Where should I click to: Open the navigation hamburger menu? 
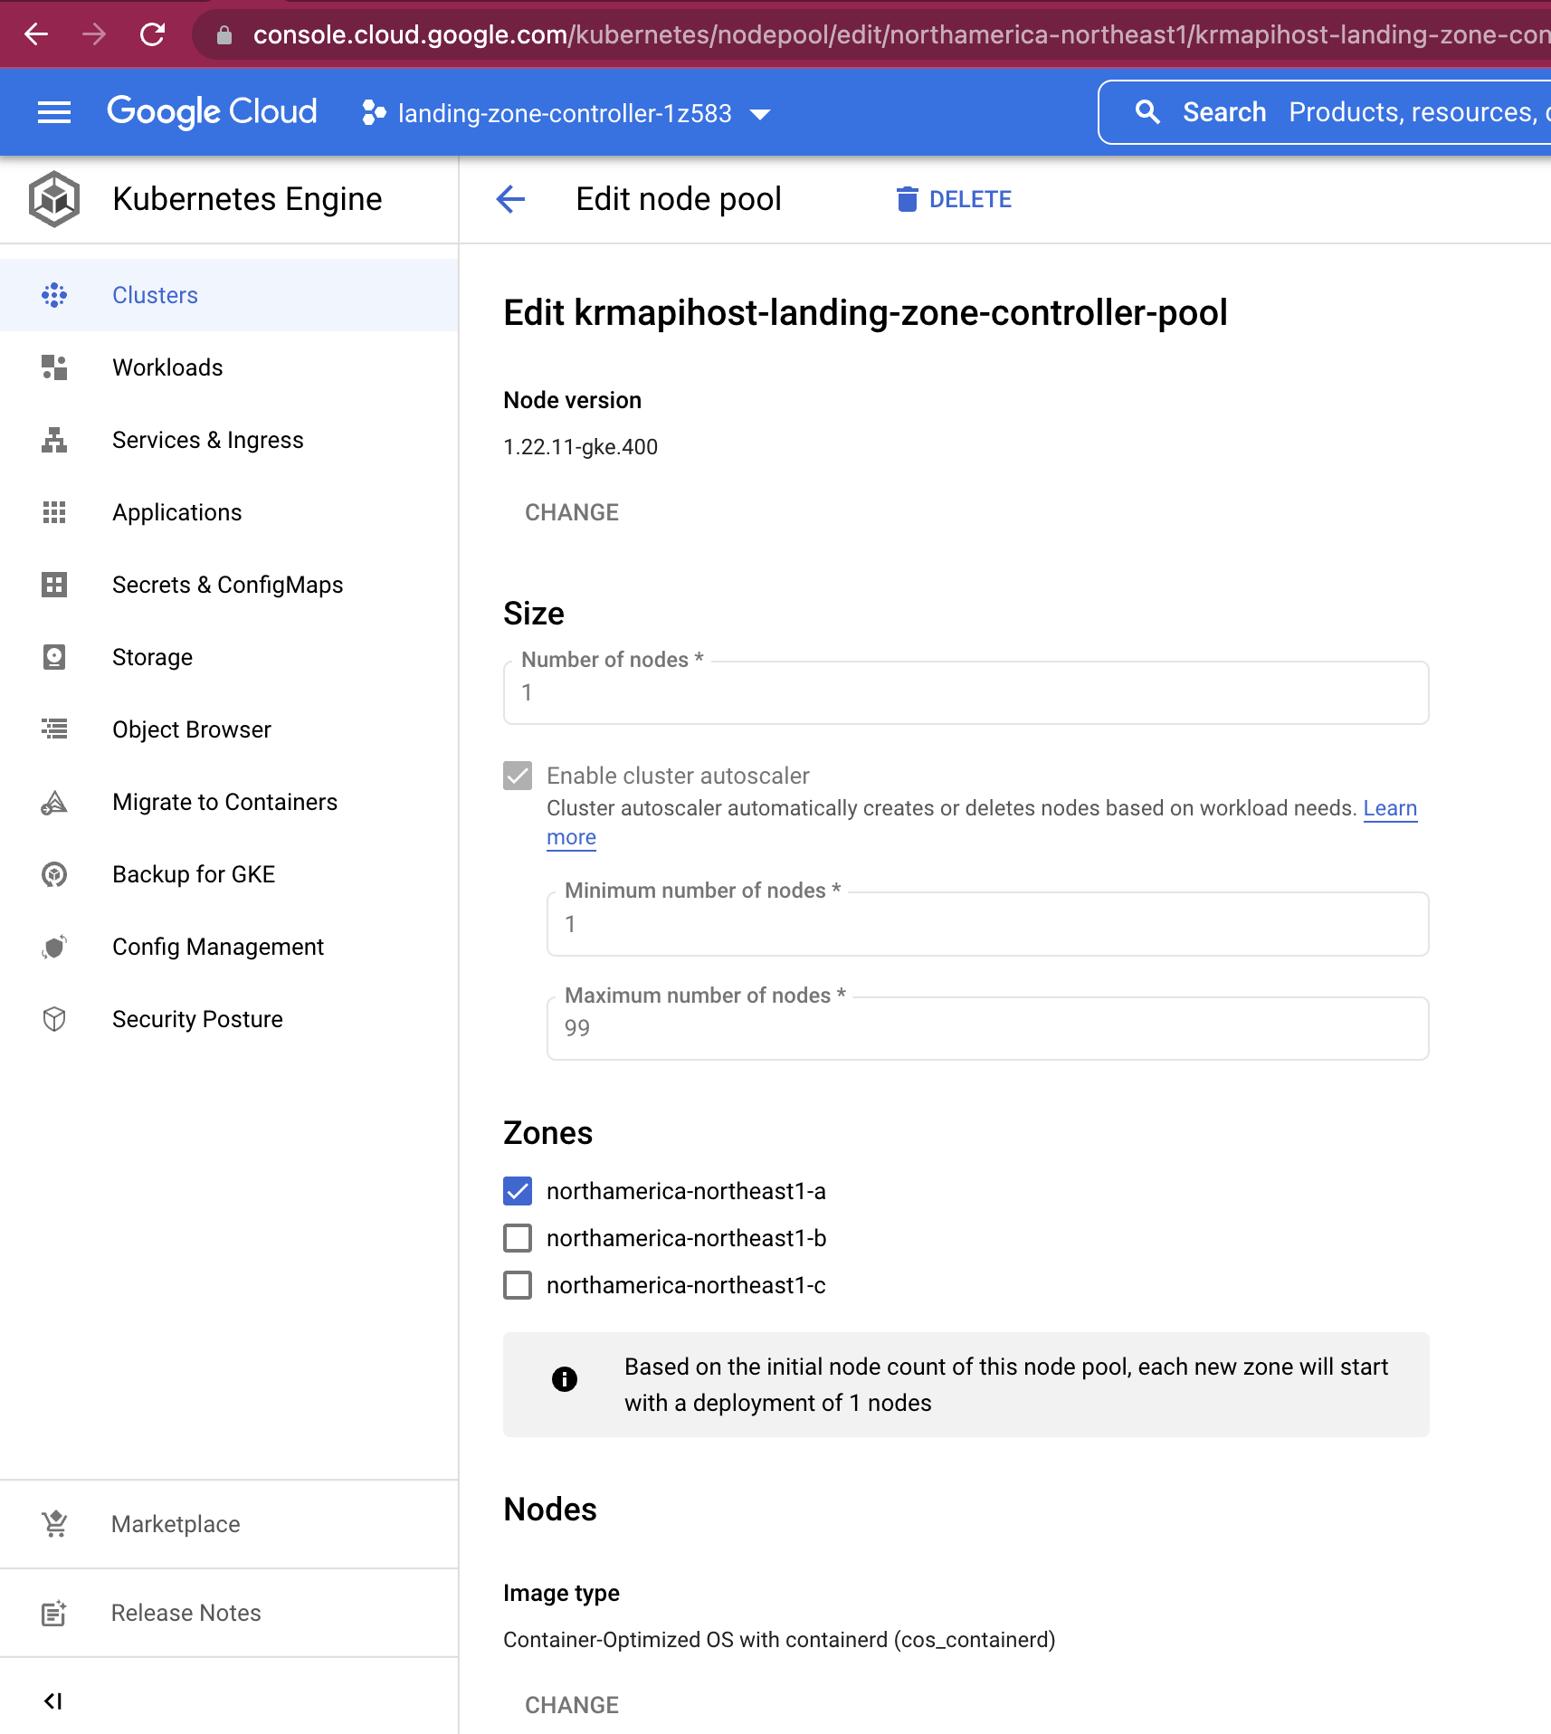[53, 111]
